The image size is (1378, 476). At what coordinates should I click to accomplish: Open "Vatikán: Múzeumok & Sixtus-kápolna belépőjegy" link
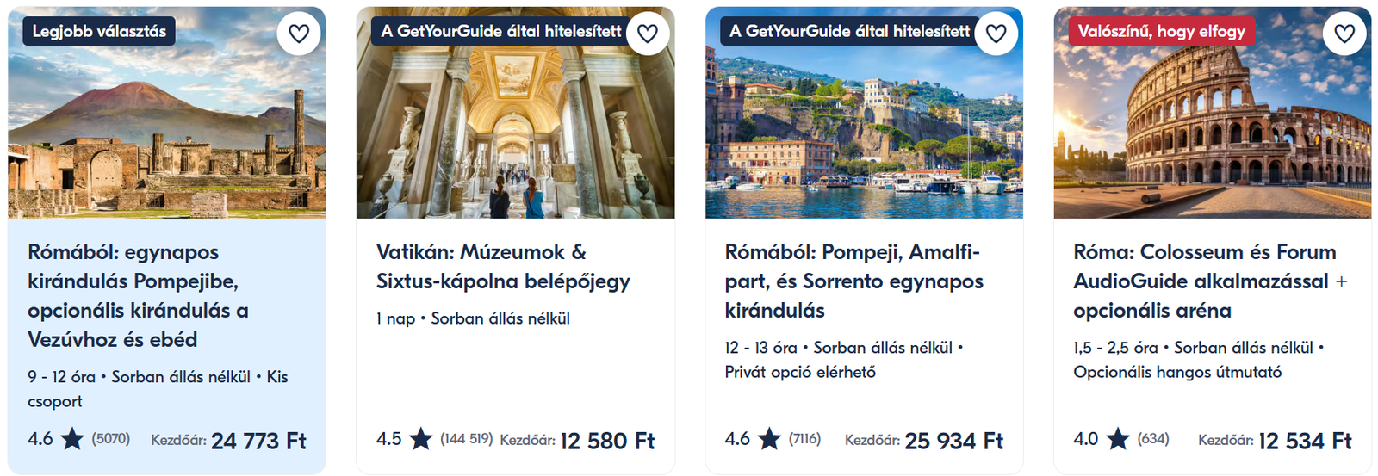click(503, 266)
